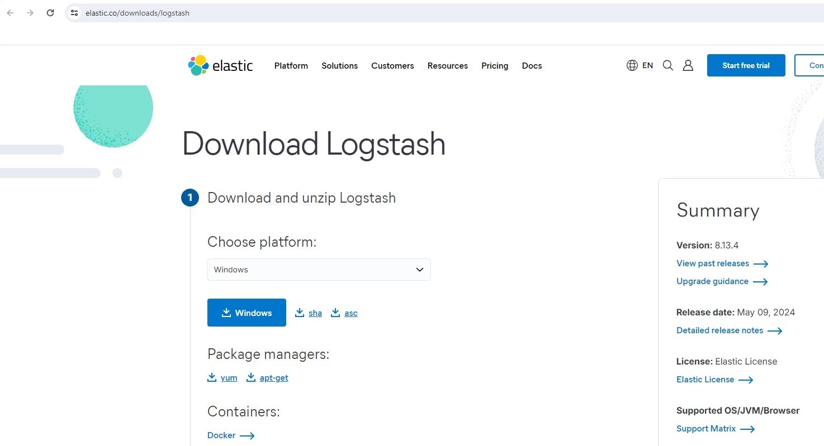Open site information icon in address bar
This screenshot has width=824, height=446.
click(74, 13)
